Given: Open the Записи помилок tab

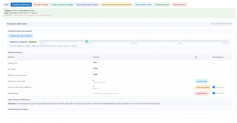Looking at the screenshot, I should (x=179, y=5).
